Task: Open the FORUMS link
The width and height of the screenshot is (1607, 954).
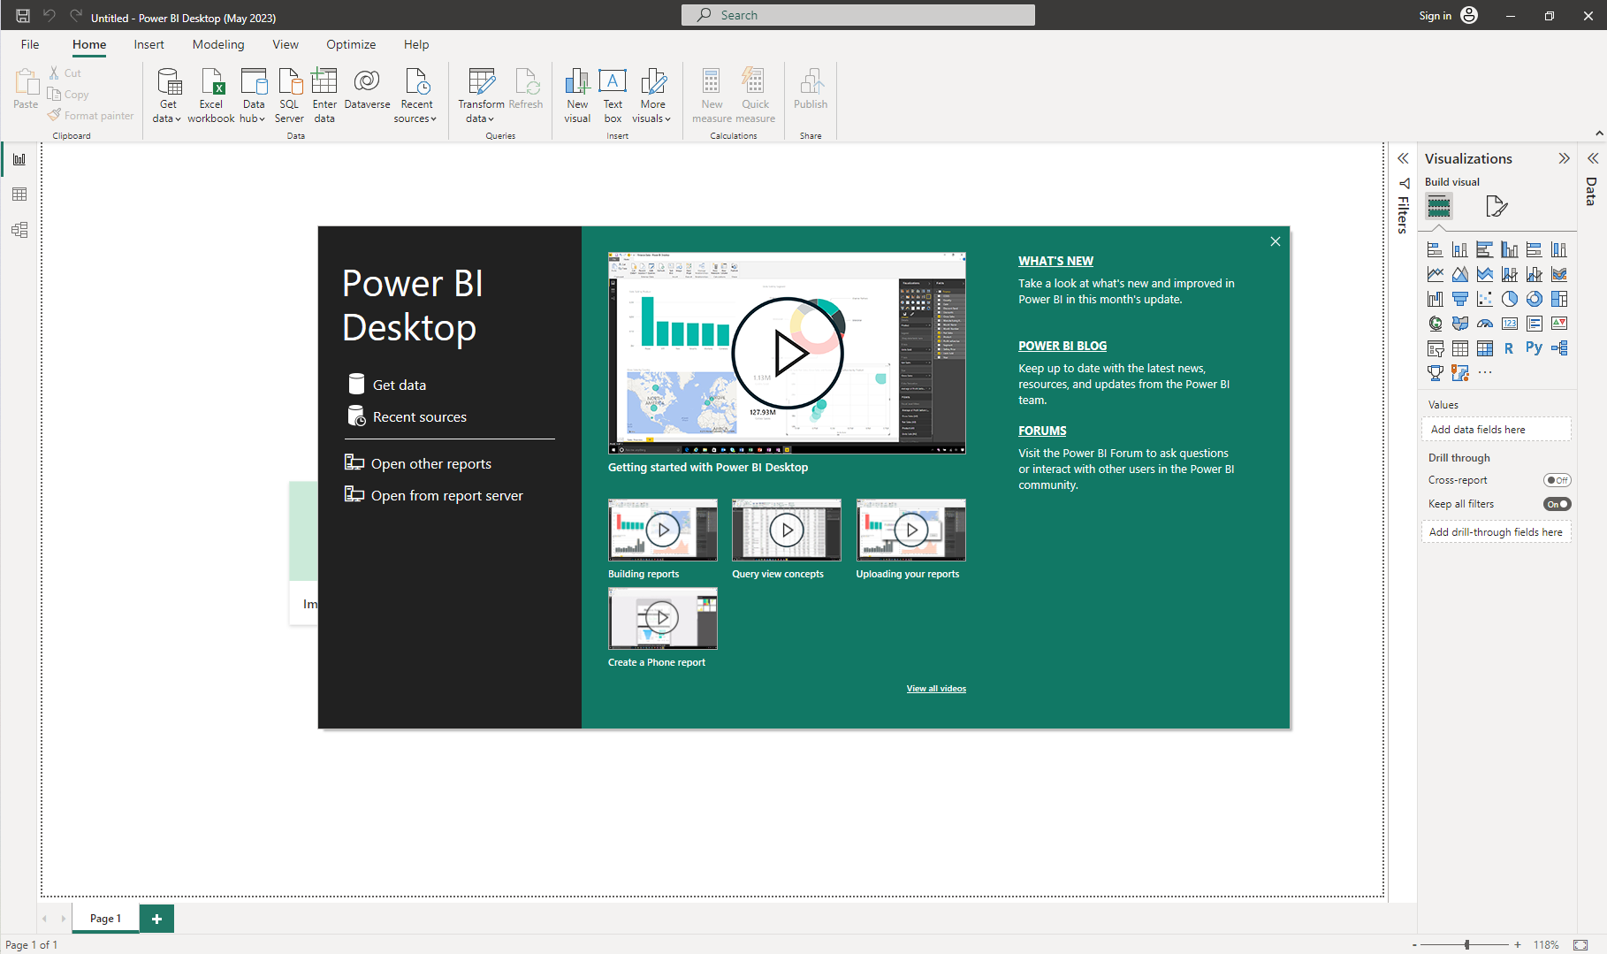Action: [x=1042, y=431]
